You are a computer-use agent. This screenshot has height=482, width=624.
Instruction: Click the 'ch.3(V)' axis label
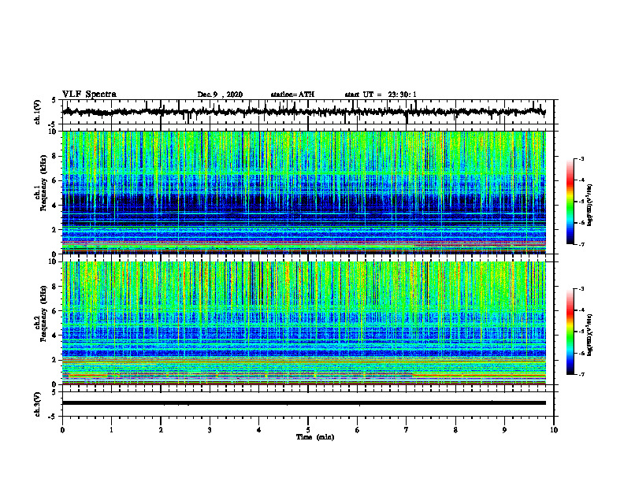[37, 404]
